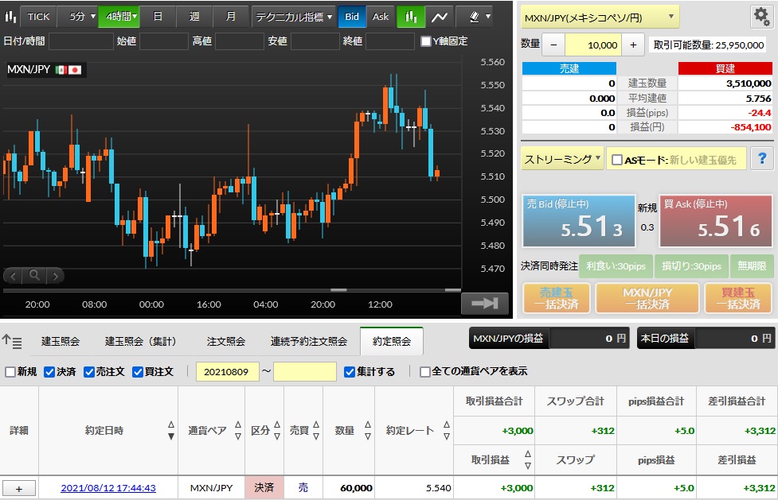Click the 日付/時間 input field

tap(81, 41)
